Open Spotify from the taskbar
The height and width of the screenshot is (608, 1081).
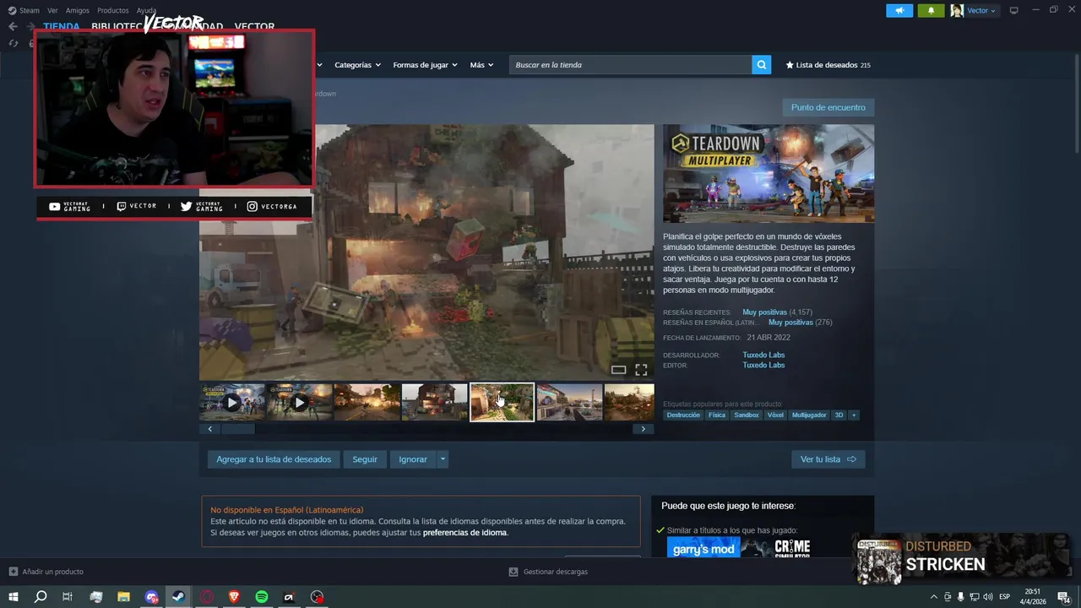click(x=262, y=597)
